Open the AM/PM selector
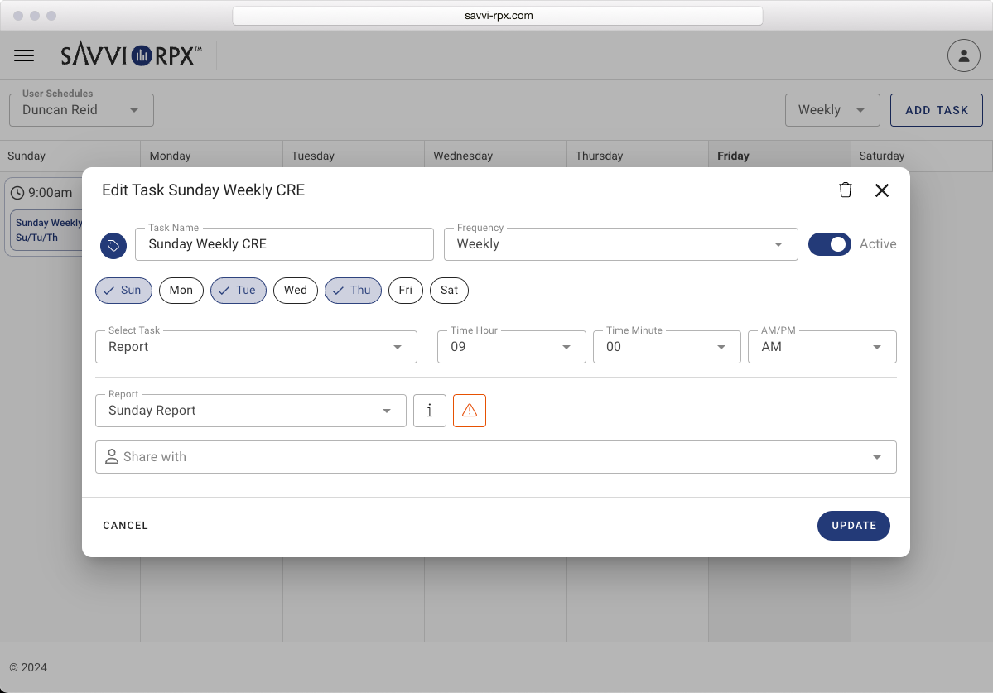993x693 pixels. coord(822,347)
